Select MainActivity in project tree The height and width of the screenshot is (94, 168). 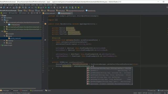point(16,25)
